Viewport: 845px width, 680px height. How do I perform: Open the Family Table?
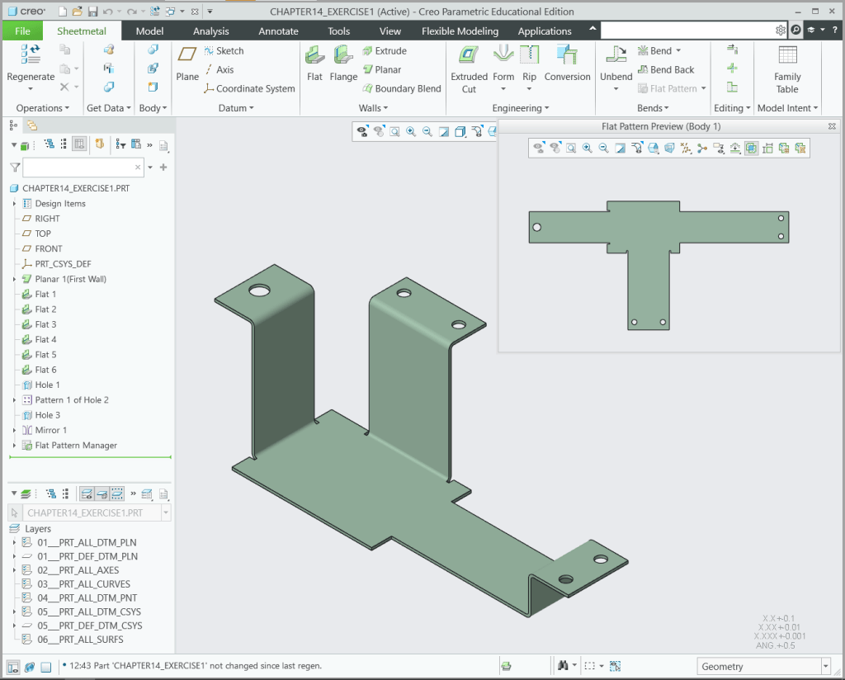tap(787, 69)
